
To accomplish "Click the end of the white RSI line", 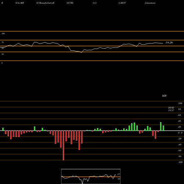I will click(163, 43).
